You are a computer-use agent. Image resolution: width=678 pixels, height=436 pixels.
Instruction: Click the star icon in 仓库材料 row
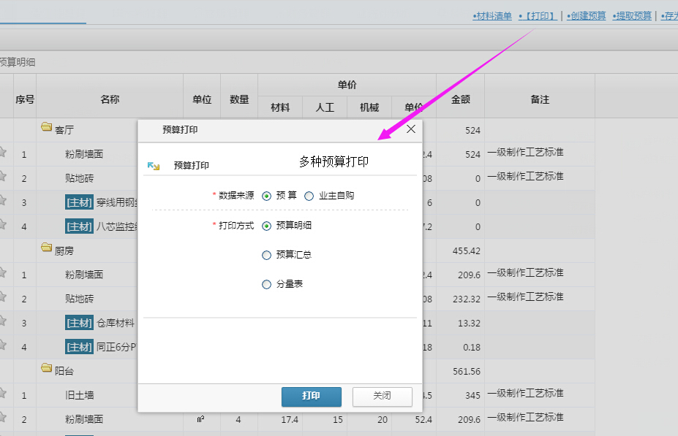point(2,322)
